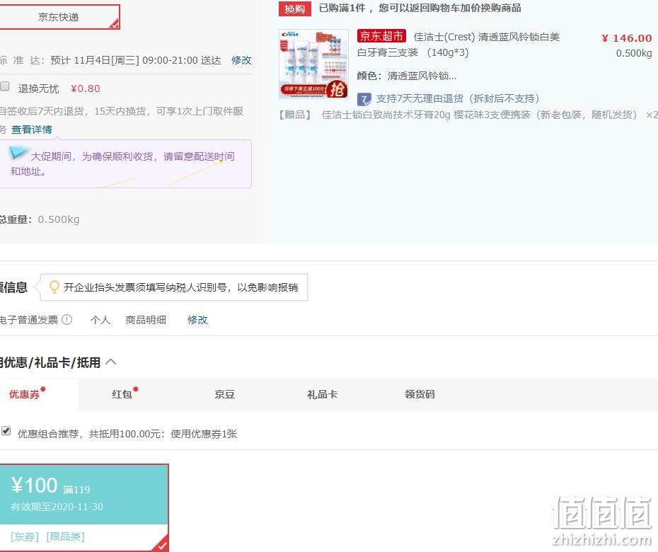658x552 pixels.
Task: Click the 总重量 0.500kg value
Action: 58,219
